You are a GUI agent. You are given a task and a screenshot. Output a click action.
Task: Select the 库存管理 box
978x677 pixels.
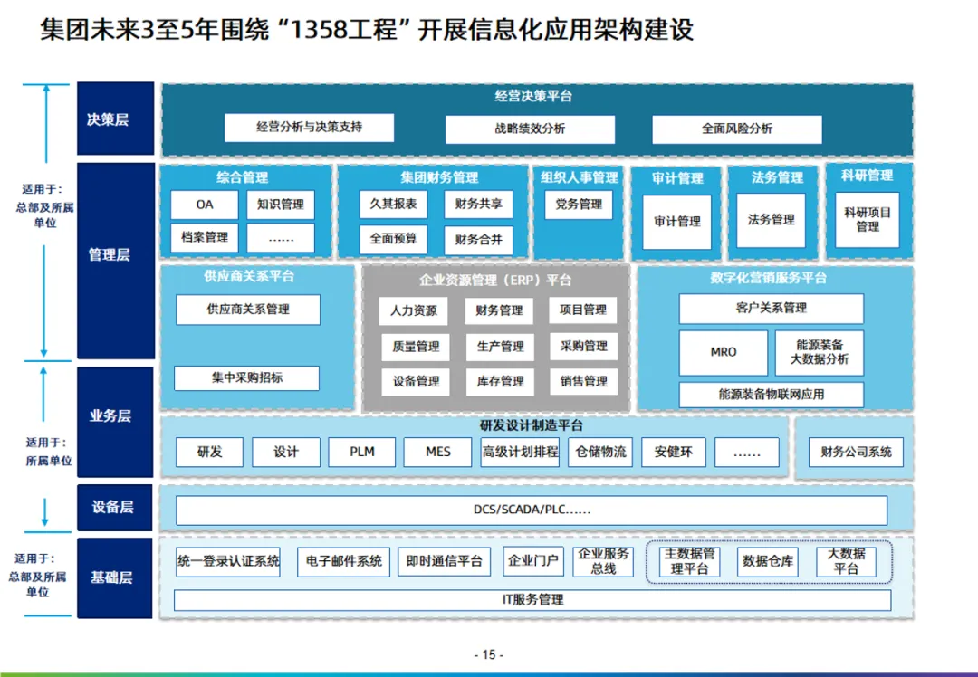(500, 382)
